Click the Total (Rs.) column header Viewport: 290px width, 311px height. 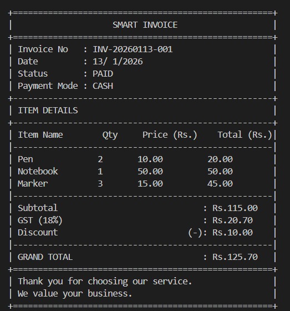click(x=245, y=135)
